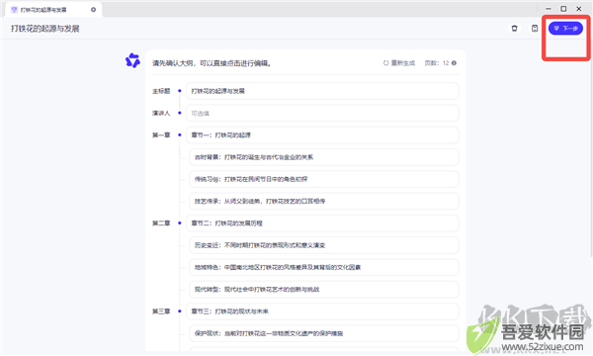Click the blue AI assistant logo

132,60
